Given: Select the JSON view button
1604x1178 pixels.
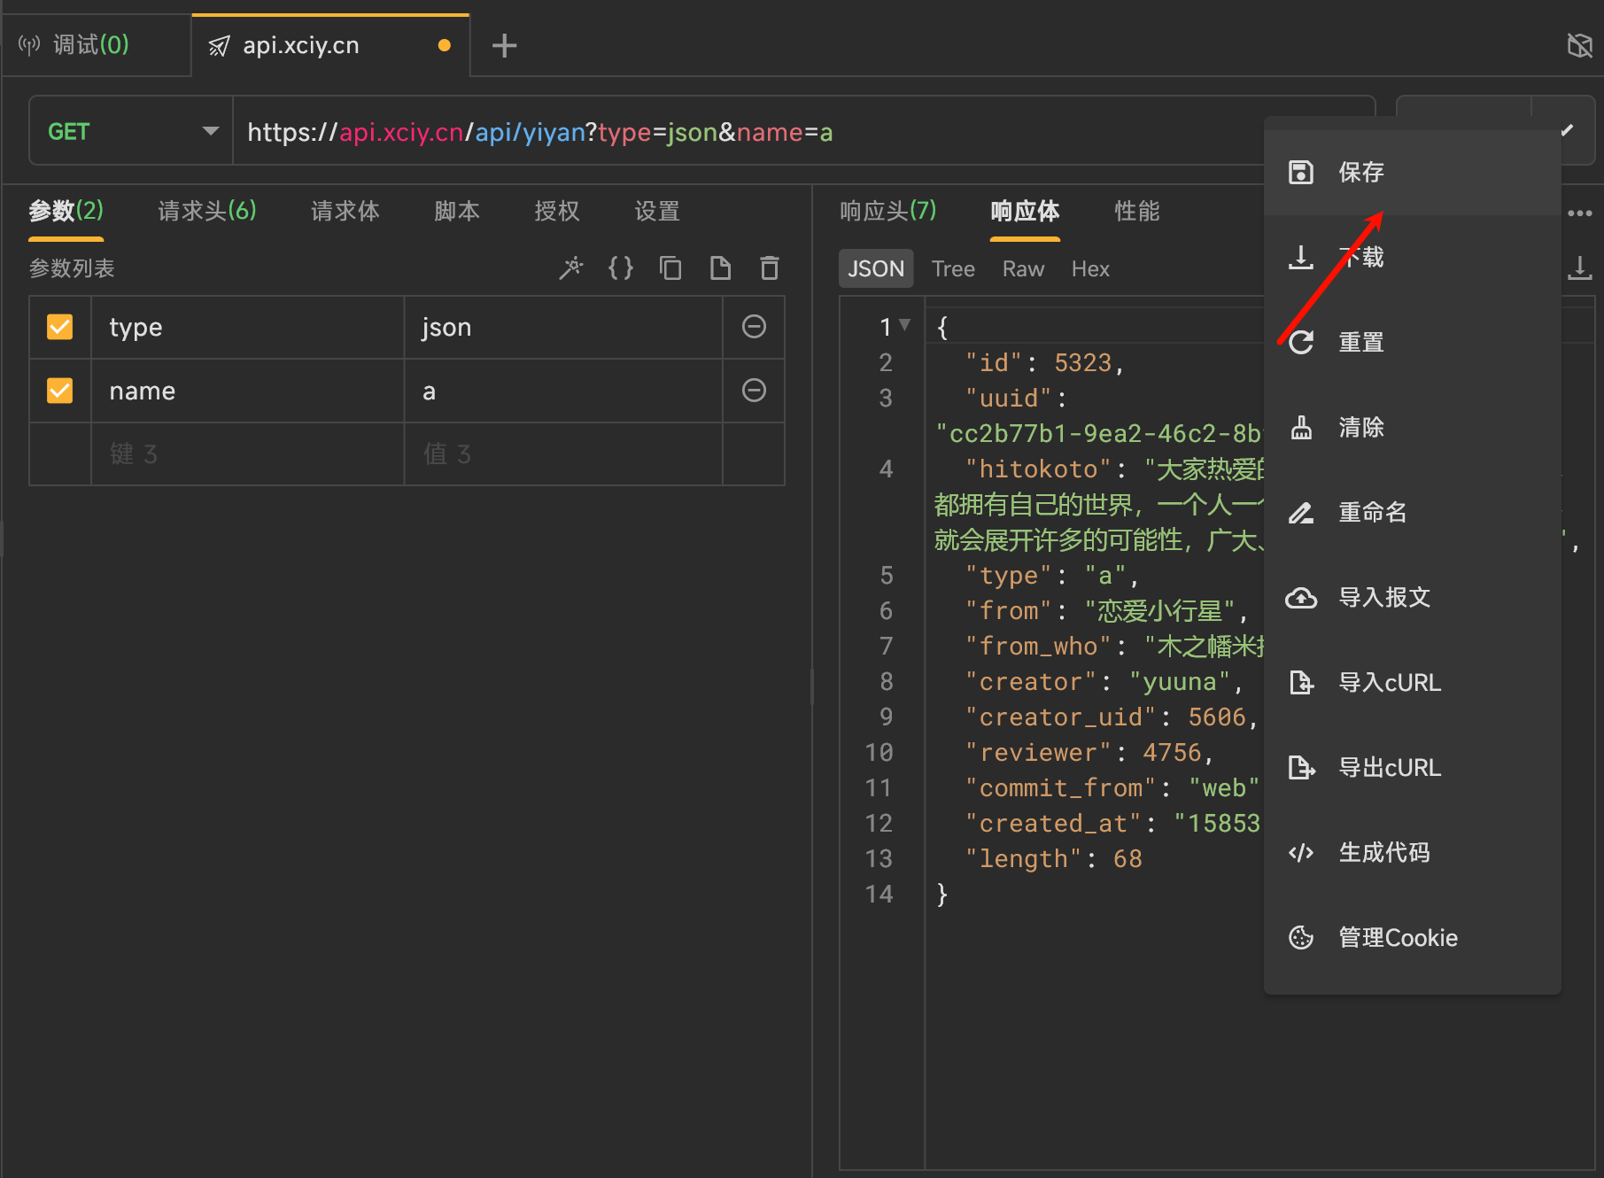Looking at the screenshot, I should [x=876, y=268].
